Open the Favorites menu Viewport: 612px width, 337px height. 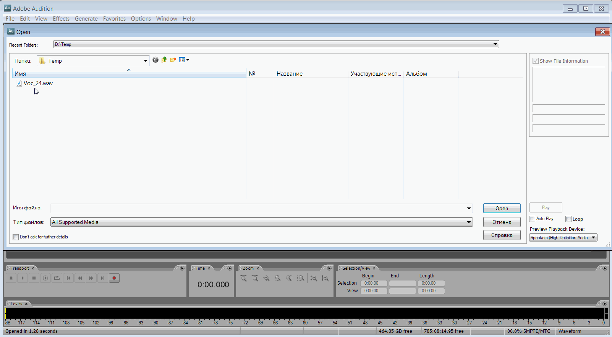pos(114,19)
